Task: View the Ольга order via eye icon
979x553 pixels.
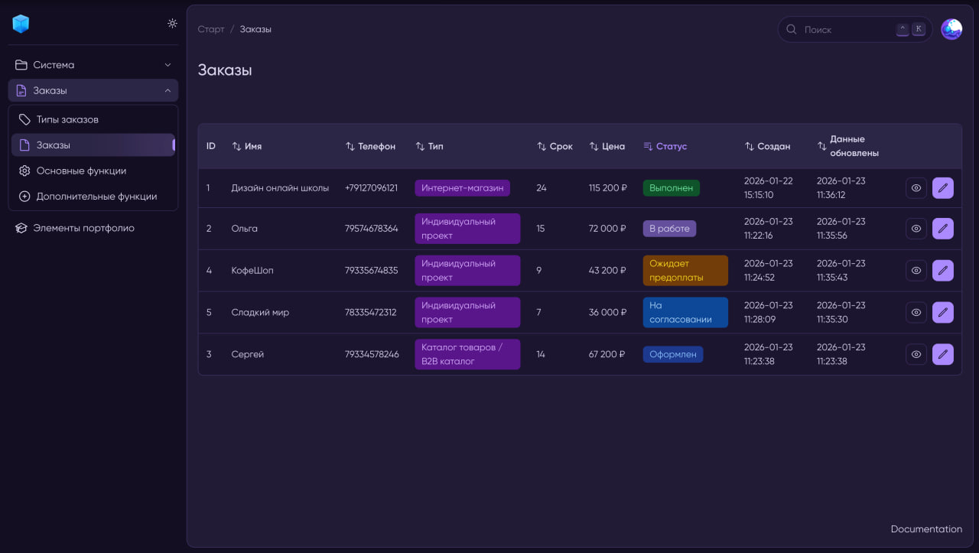Action: (x=916, y=229)
